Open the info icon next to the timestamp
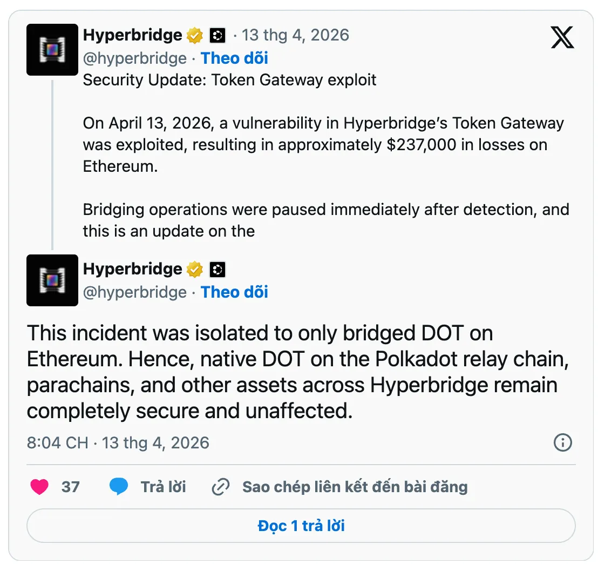Viewport: 598px width, 564px height. click(562, 442)
